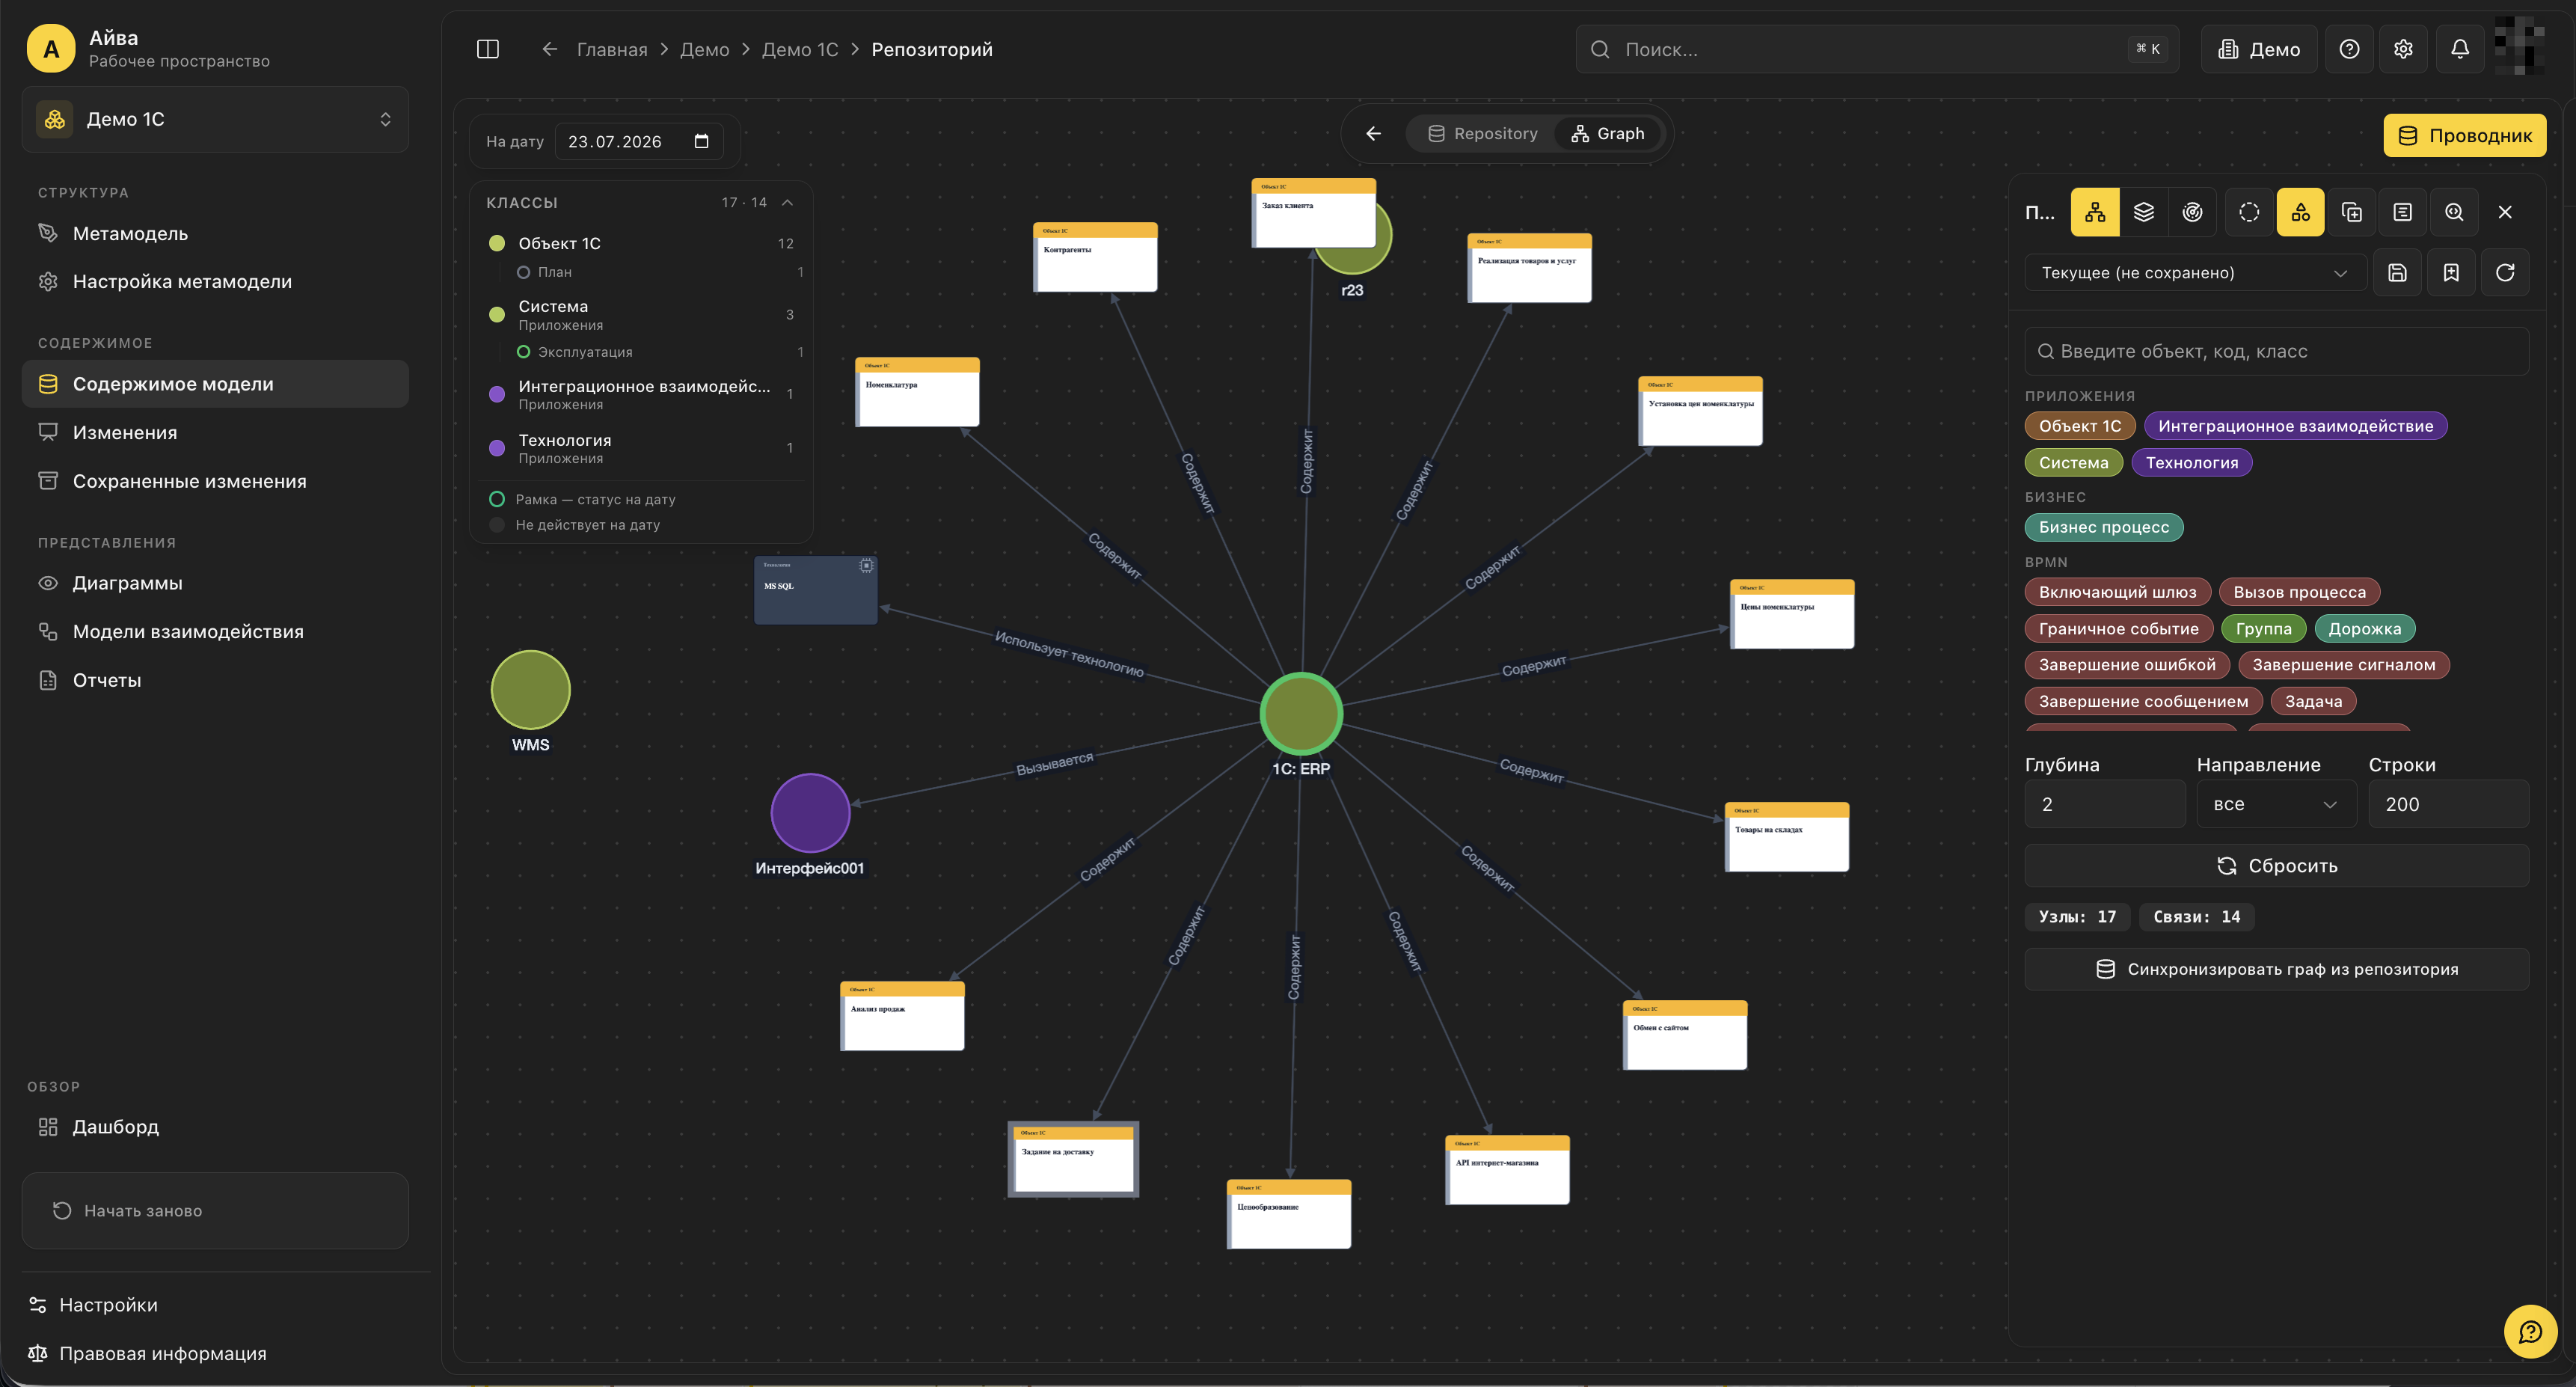The height and width of the screenshot is (1387, 2576).
Task: Click the Сбросить button
Action: coord(2277,866)
